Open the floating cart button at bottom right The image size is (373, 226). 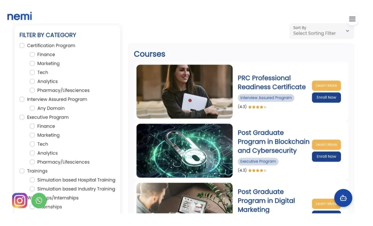coord(343,198)
